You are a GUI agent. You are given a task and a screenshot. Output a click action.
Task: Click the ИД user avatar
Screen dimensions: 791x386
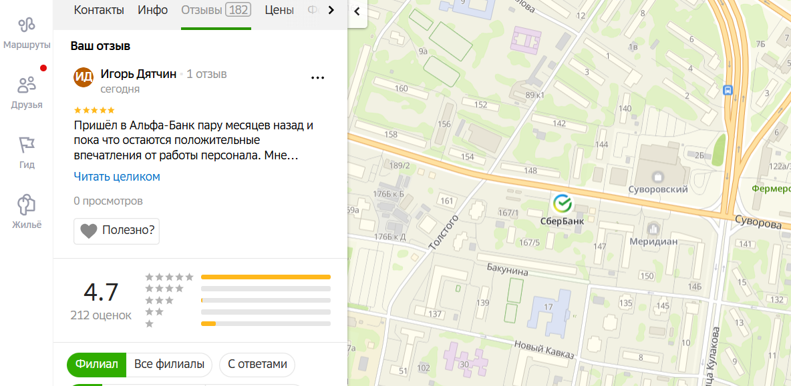(84, 77)
